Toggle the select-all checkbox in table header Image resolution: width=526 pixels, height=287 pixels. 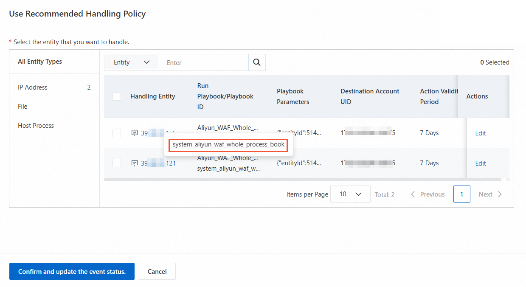pos(117,96)
